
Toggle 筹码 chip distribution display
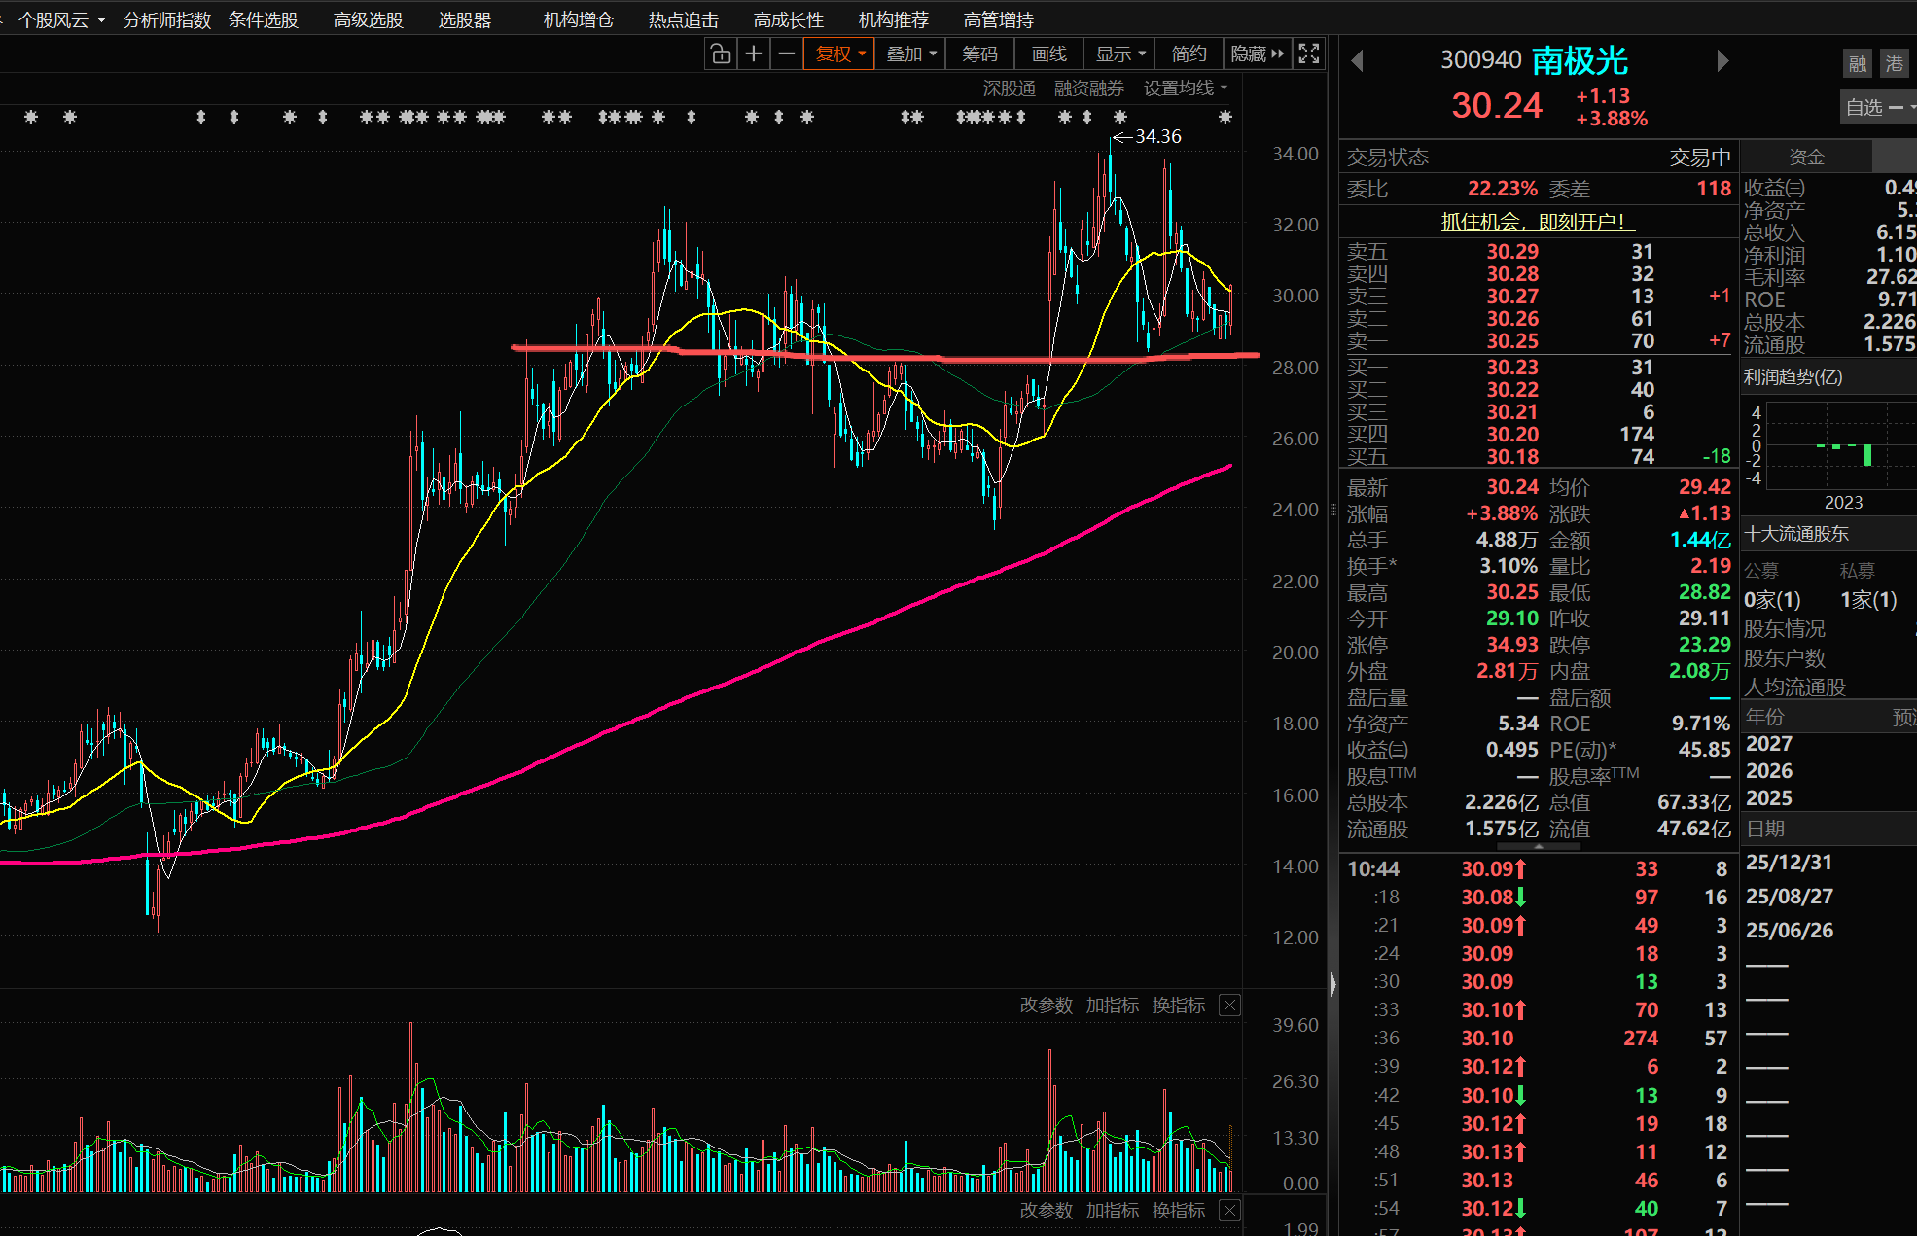click(979, 54)
